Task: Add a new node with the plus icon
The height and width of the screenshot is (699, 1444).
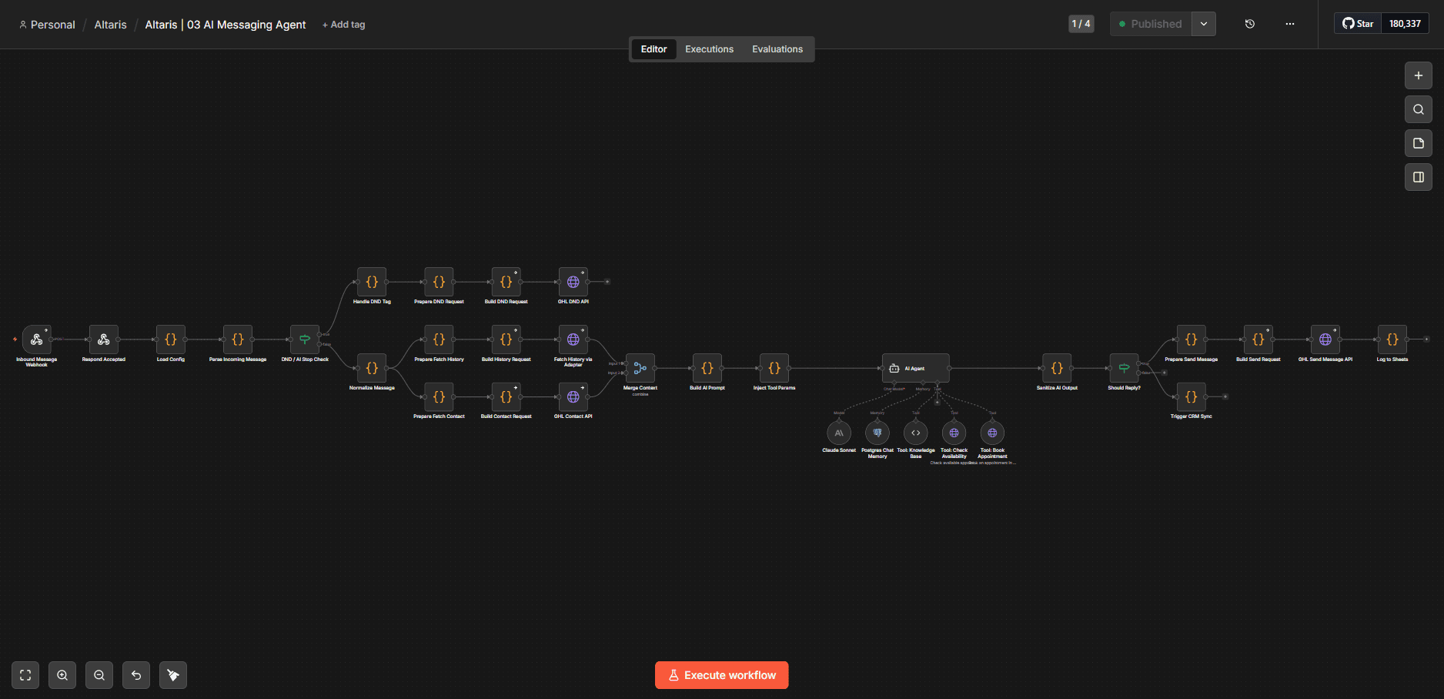Action: click(1418, 75)
